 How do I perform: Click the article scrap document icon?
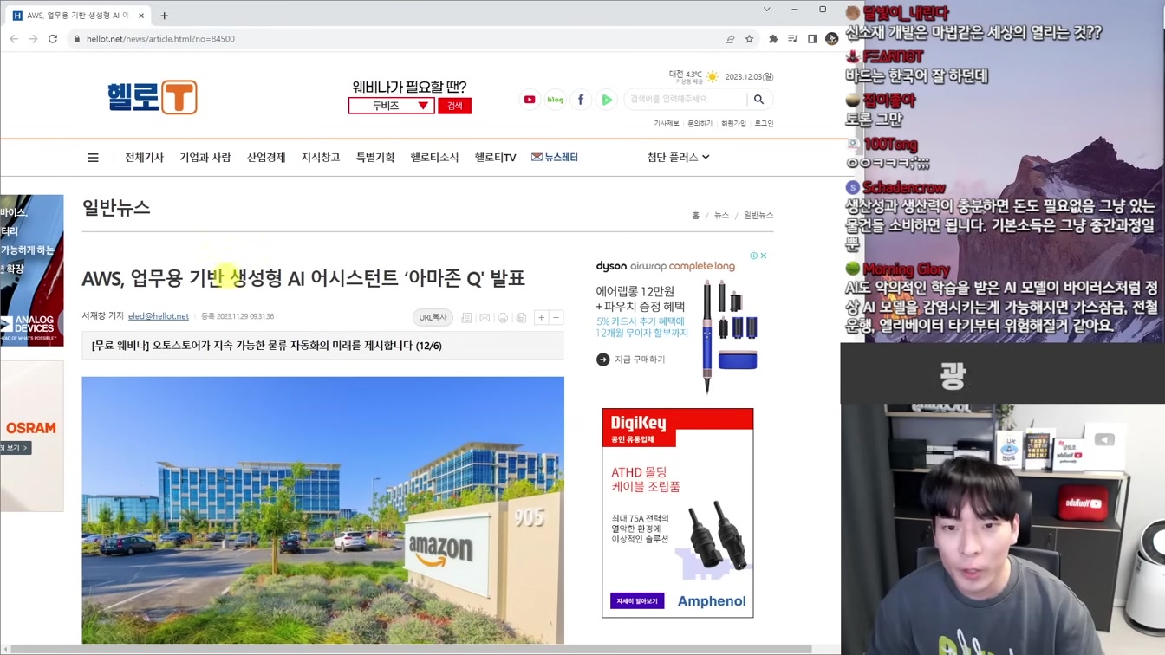coord(466,318)
